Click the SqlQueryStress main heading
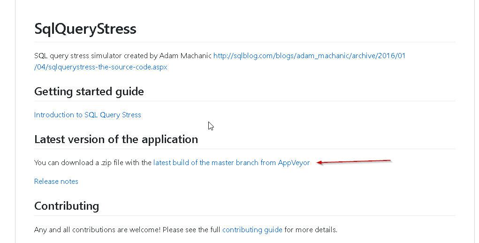 pos(85,29)
